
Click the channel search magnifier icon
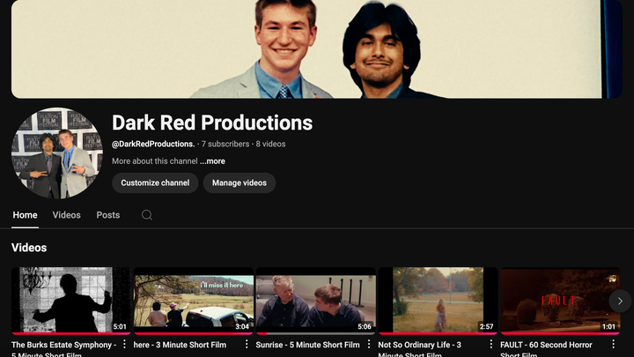tap(147, 215)
